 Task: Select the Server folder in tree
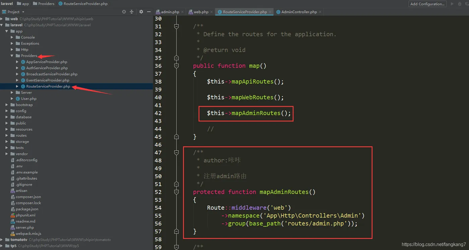point(26,92)
